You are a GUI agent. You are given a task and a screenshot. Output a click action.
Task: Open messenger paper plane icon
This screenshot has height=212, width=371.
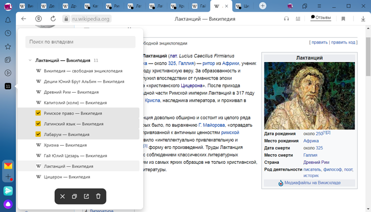click(8, 191)
